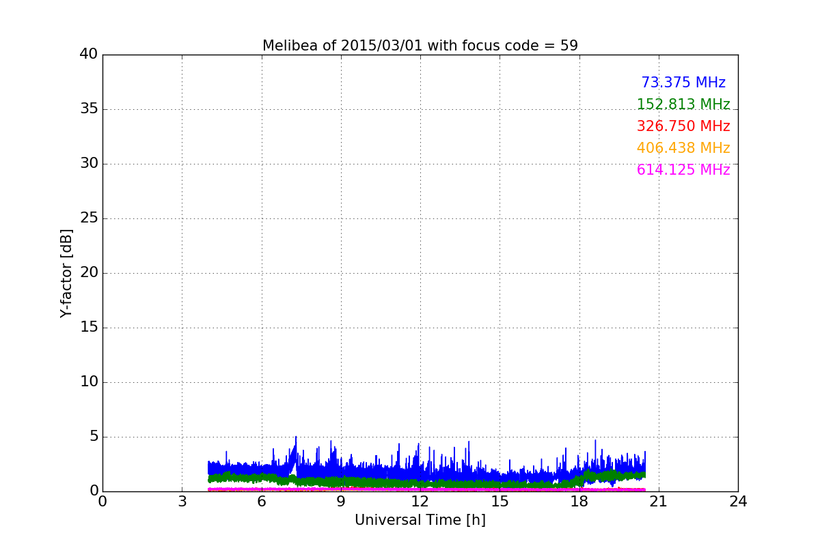Select the 326.750 MHz legend label

coord(683,126)
